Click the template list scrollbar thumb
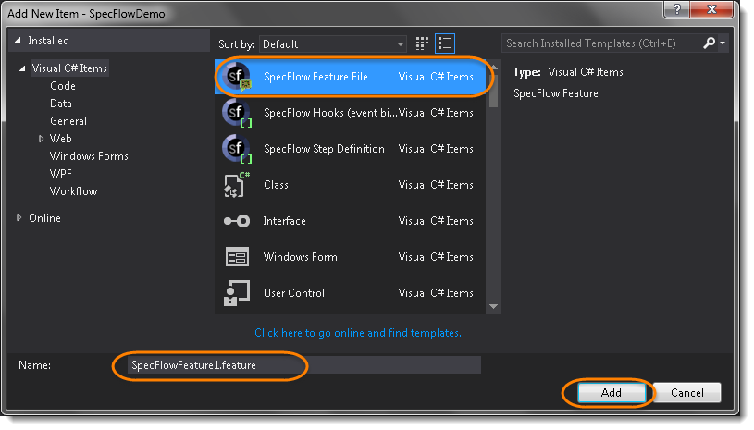The image size is (754, 430). [x=493, y=90]
